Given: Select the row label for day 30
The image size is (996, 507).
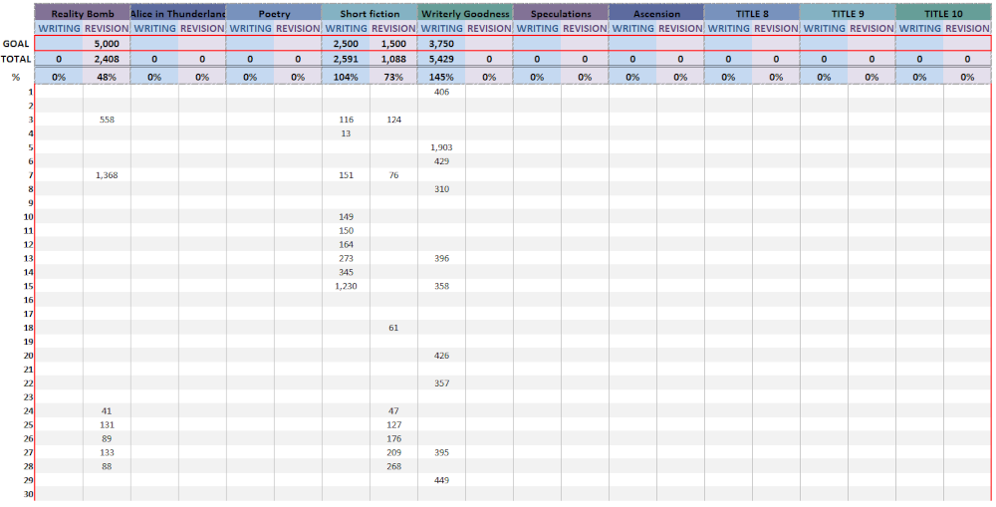Looking at the screenshot, I should click(x=28, y=495).
